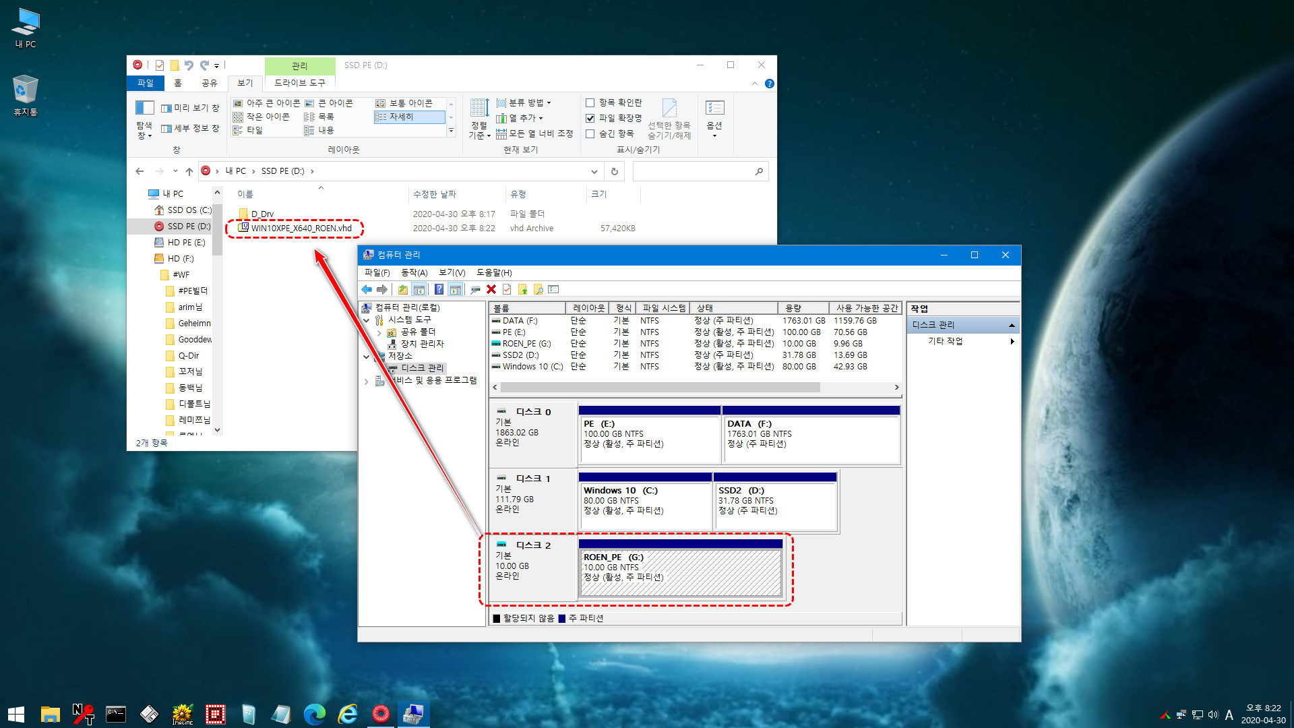This screenshot has height=728, width=1294.
Task: Select 장치 관리자 in the console tree
Action: pyautogui.click(x=422, y=344)
